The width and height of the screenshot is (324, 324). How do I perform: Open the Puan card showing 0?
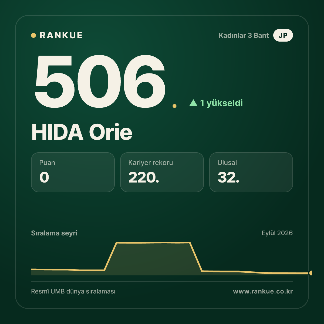[73, 172]
